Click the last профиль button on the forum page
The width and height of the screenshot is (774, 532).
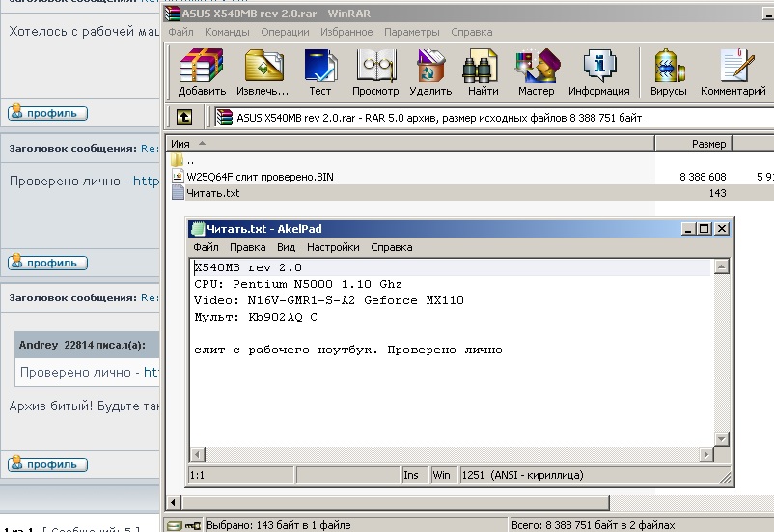[47, 464]
